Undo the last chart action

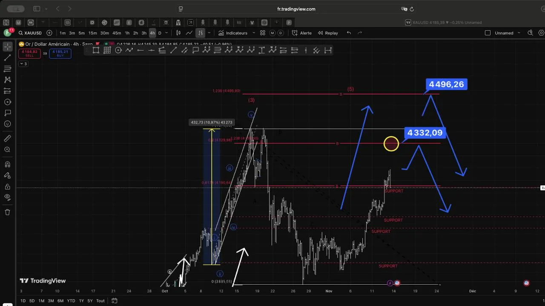349,33
